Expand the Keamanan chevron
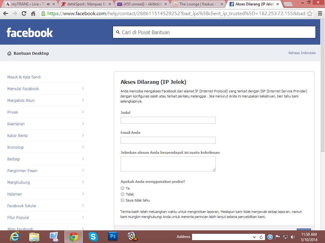Image resolution: width=325 pixels, height=243 pixels. 83,124
